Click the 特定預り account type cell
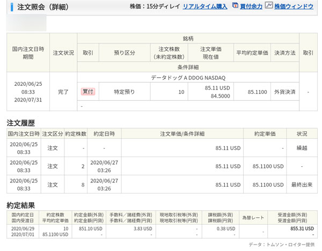Image resolution: width=322 pixels, height=251 pixels. tap(124, 92)
